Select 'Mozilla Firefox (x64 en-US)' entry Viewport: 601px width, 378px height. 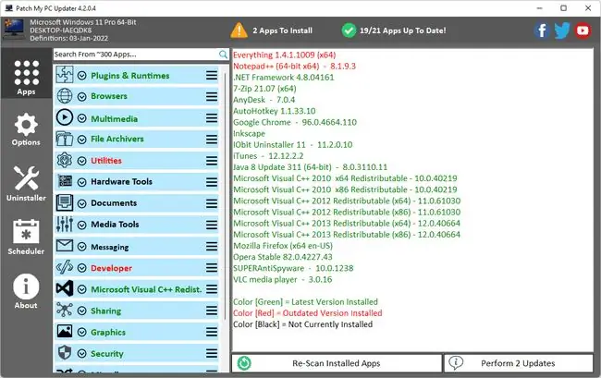pos(283,246)
